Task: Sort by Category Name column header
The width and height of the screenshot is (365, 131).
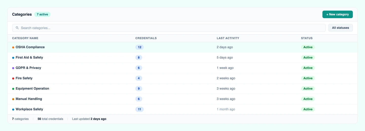Action: tap(25, 38)
